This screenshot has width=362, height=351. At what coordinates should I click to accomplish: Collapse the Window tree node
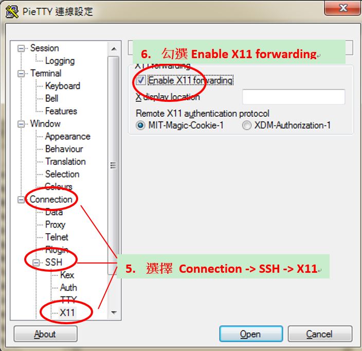21,124
